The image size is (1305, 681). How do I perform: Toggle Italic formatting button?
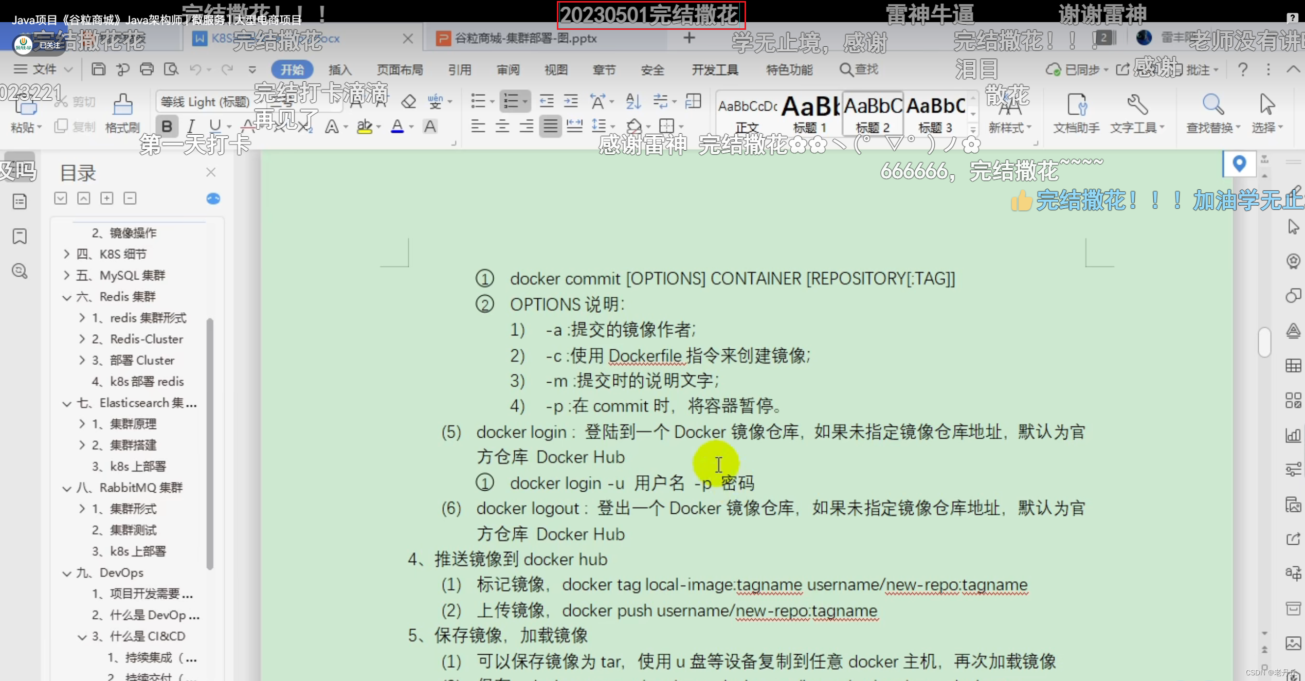(191, 126)
